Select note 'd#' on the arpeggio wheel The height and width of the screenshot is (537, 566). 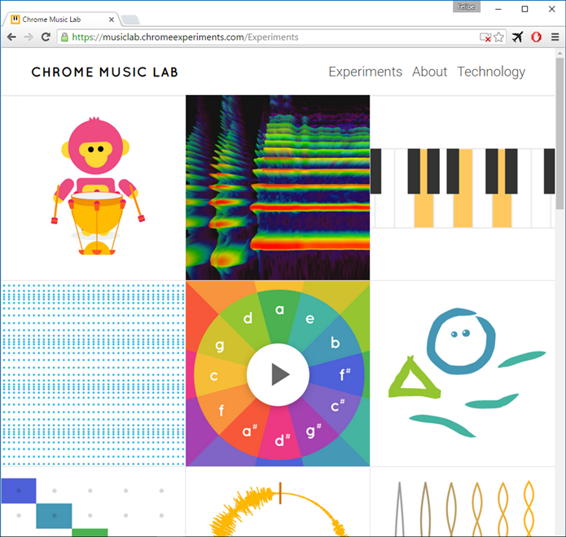[x=282, y=440]
